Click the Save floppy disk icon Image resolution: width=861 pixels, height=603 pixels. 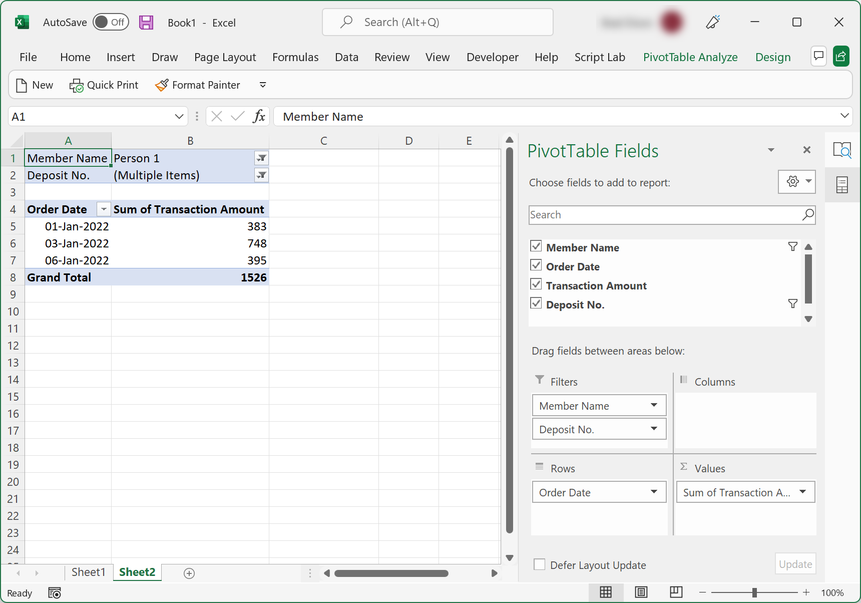point(146,23)
